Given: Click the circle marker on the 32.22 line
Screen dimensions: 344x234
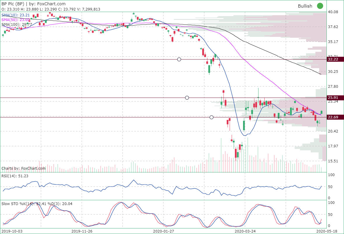Looking at the screenshot, I should (x=179, y=59).
